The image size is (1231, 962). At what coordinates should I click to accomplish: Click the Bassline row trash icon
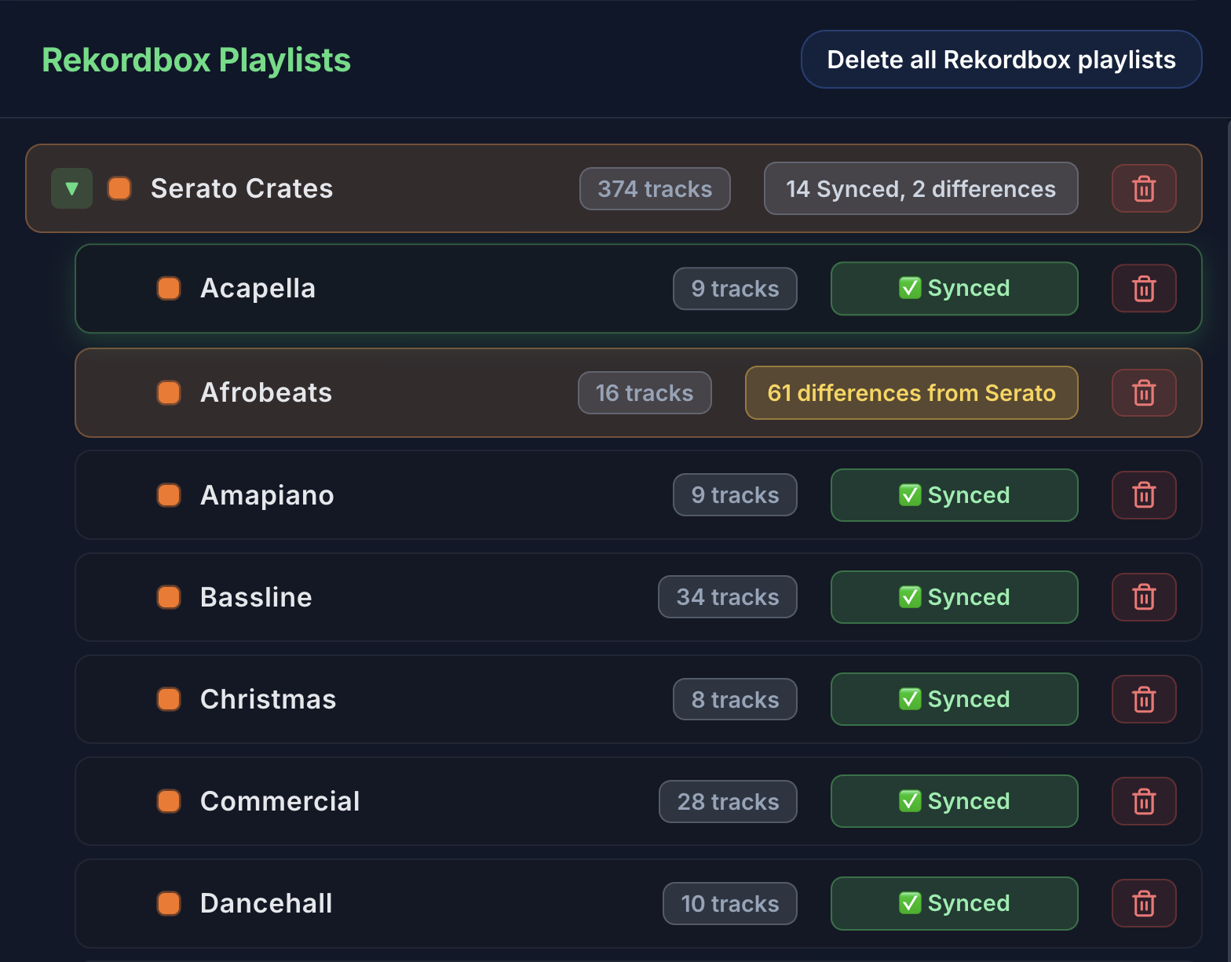click(1144, 597)
